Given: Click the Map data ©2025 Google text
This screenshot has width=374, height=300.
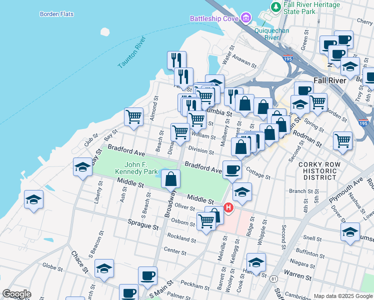Looking at the screenshot, I should point(342,296).
